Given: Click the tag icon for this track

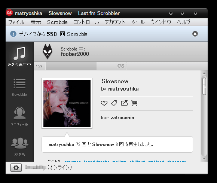Looking at the screenshot, I should 114,103.
